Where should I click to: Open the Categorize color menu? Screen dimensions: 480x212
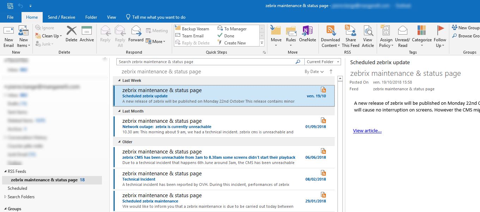click(x=422, y=36)
